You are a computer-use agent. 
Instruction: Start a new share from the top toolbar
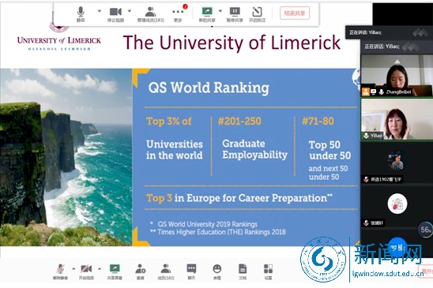[207, 14]
